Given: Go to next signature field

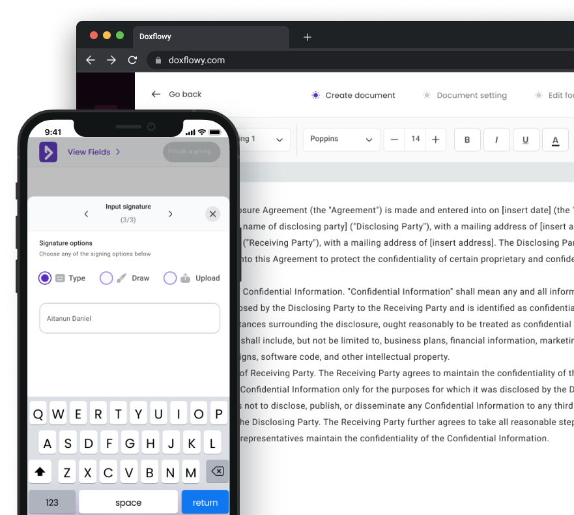Looking at the screenshot, I should click(x=170, y=214).
